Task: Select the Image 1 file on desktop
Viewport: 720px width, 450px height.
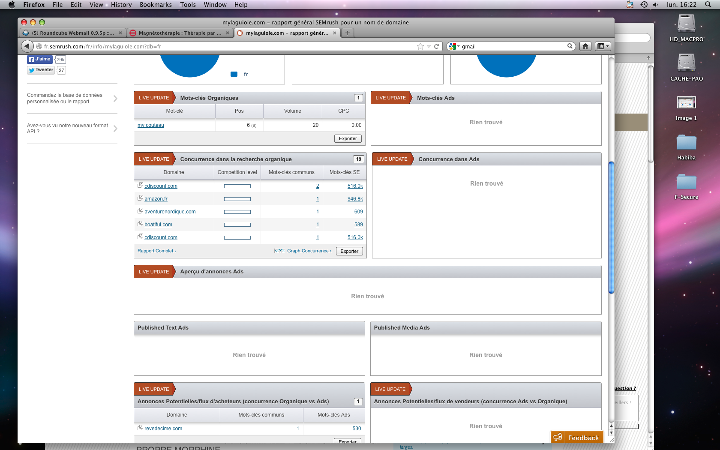Action: [x=687, y=108]
